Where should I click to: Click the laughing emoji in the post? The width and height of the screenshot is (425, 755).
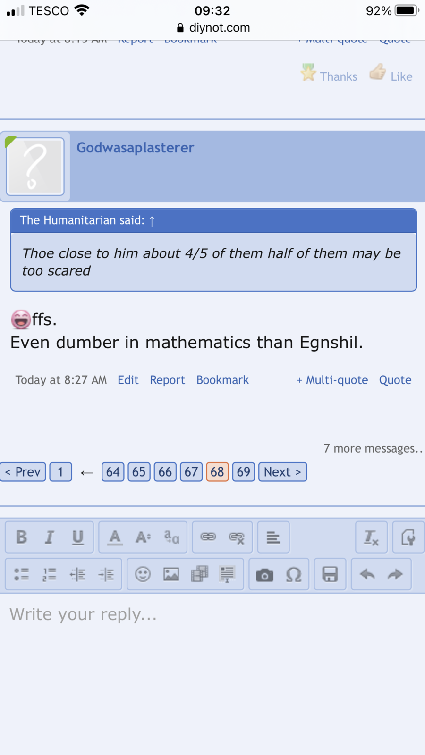click(x=21, y=319)
